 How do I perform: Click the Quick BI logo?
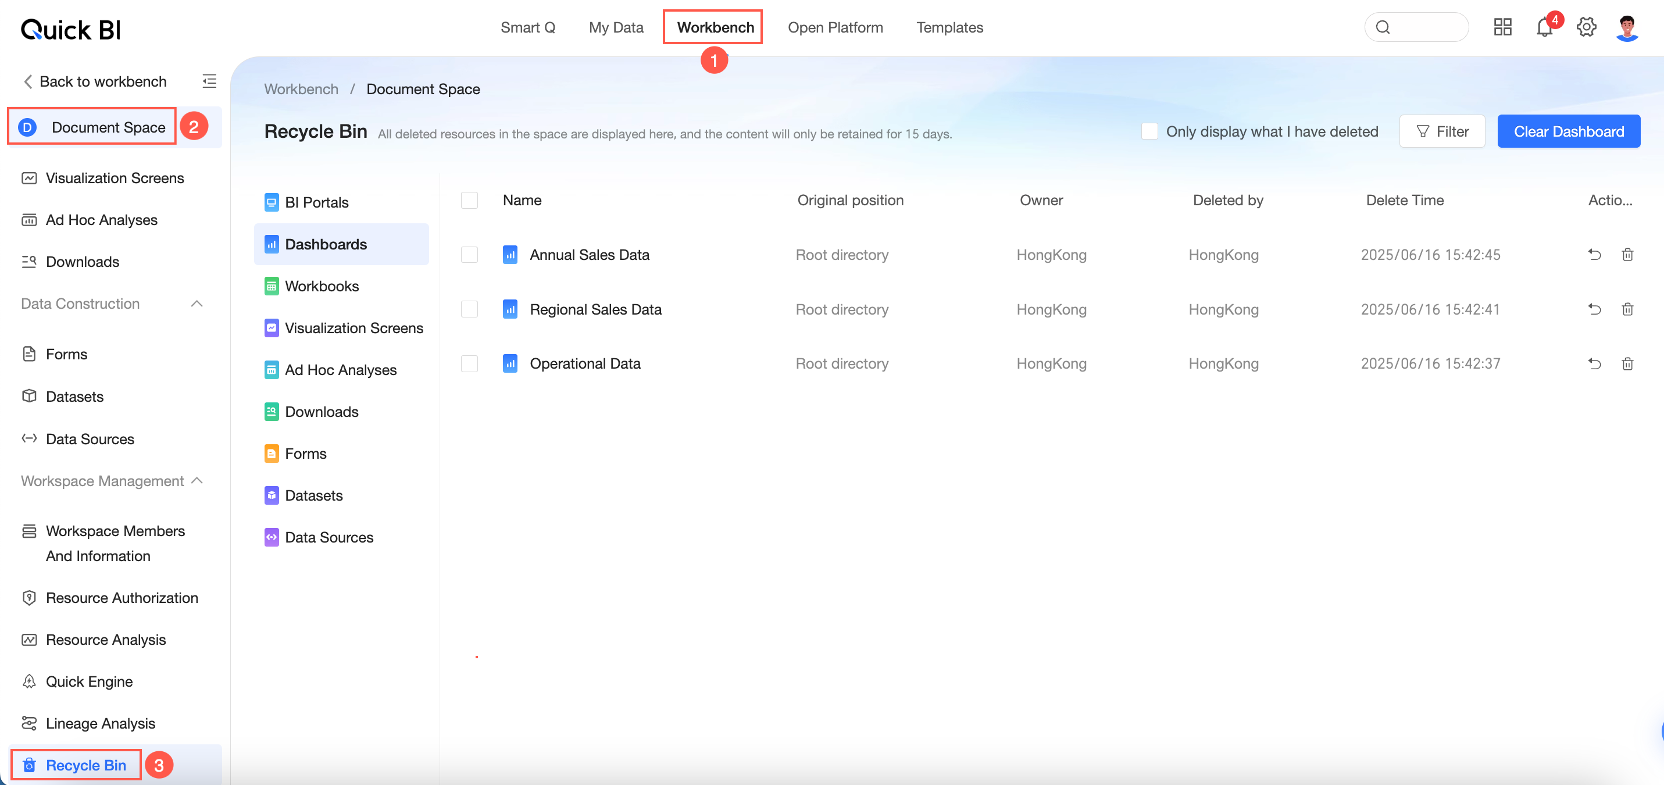point(70,29)
